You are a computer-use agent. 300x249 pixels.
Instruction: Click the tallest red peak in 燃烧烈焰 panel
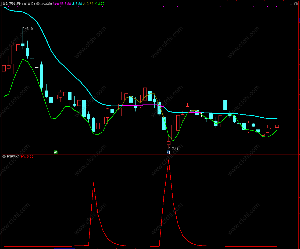169,160
